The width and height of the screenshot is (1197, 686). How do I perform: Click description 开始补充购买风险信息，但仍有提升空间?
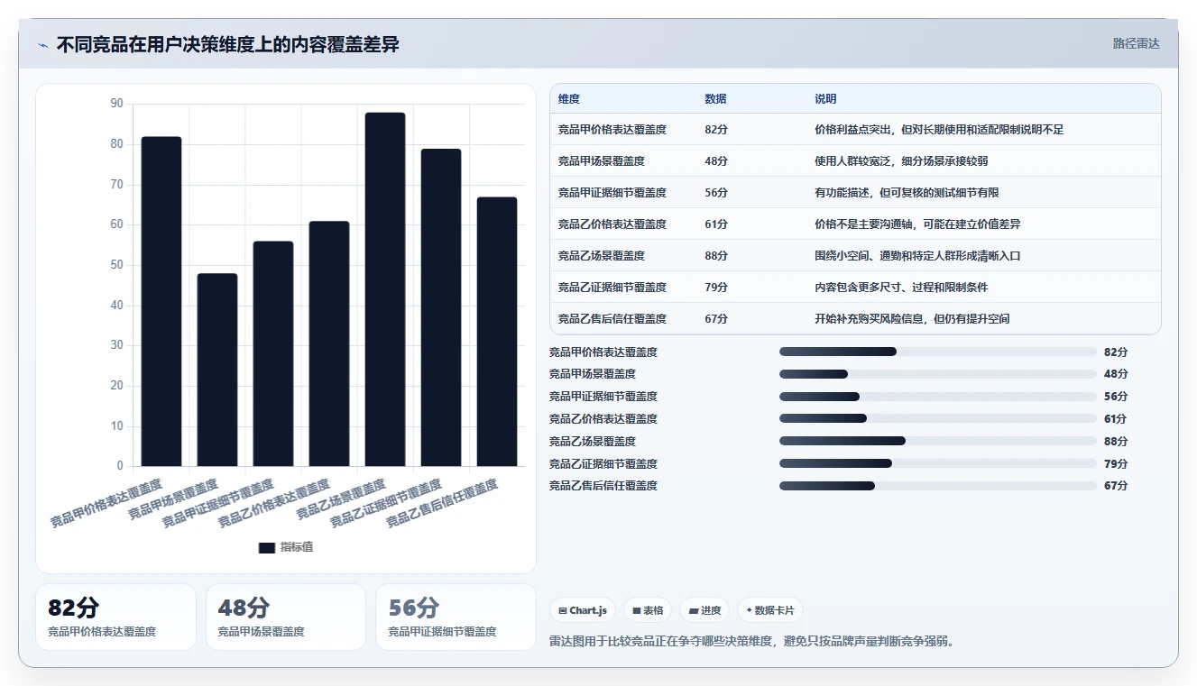[x=912, y=319]
